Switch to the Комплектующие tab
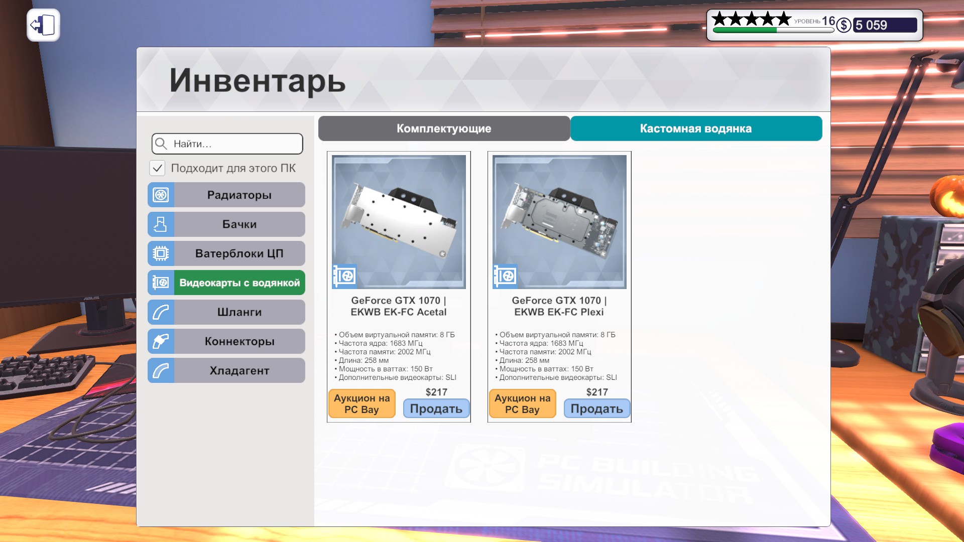The height and width of the screenshot is (542, 964). 444,128
